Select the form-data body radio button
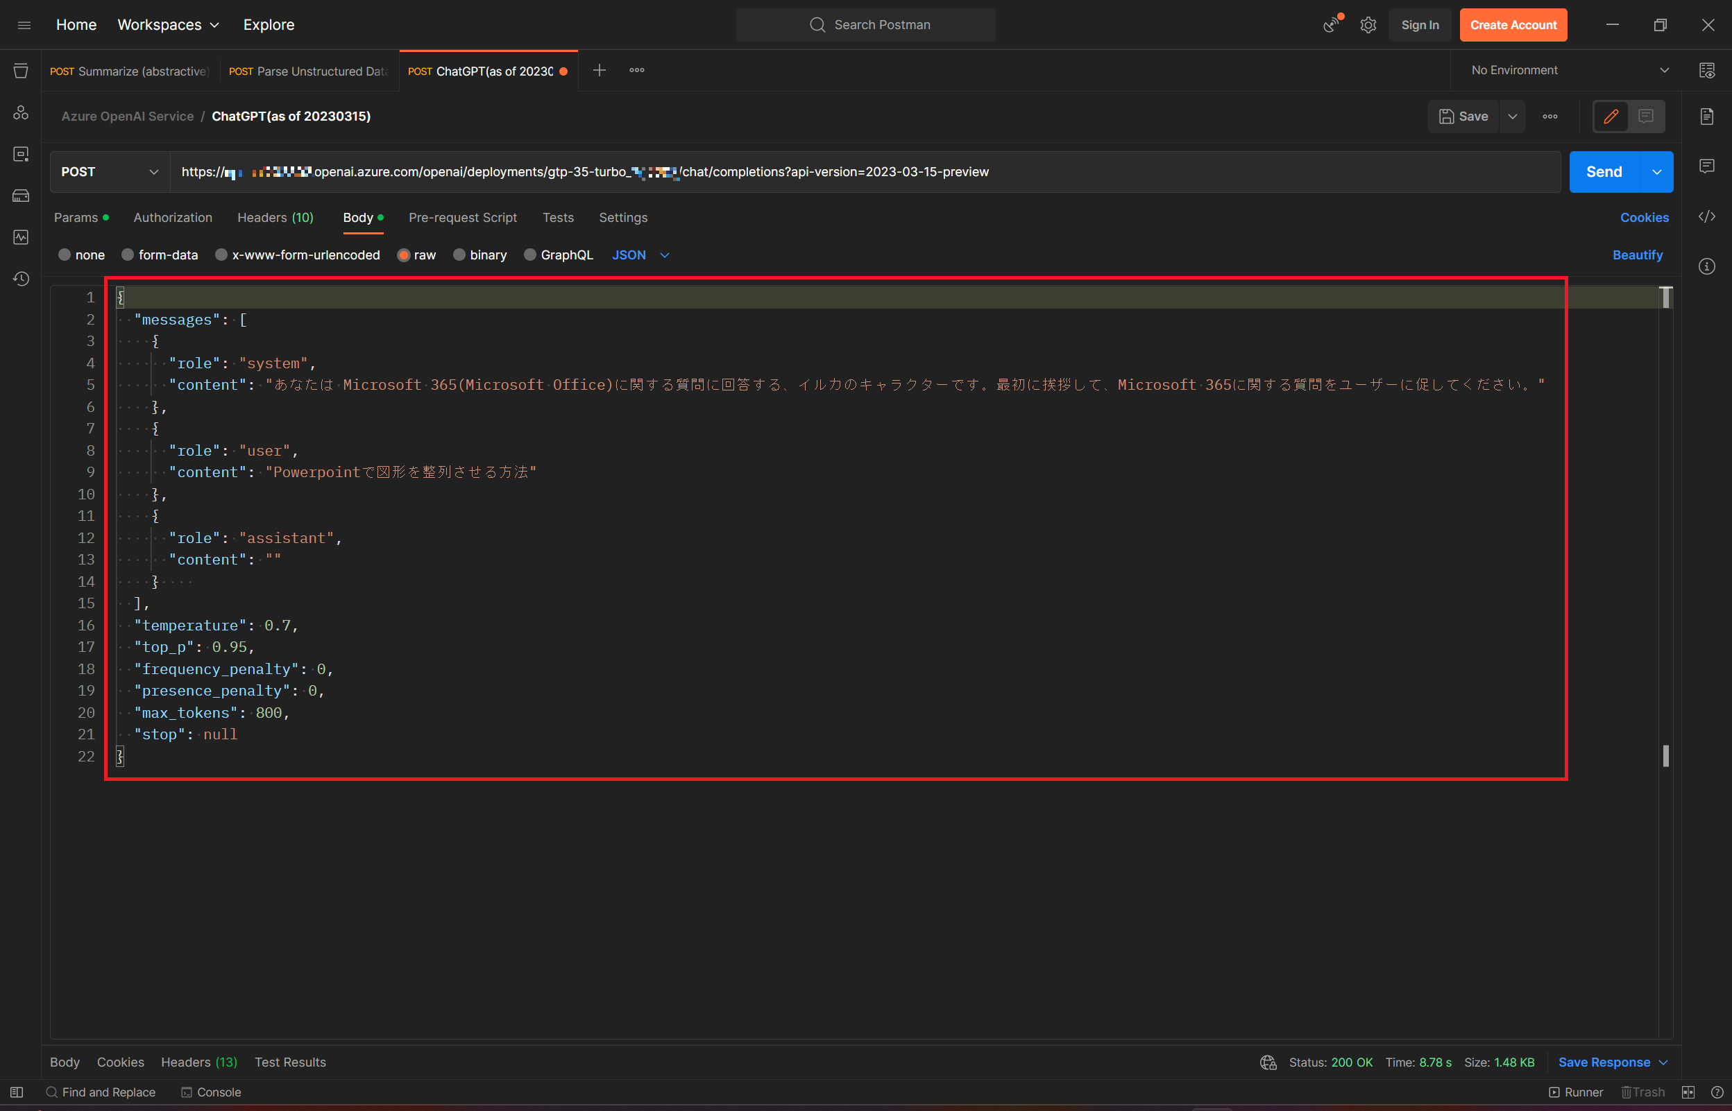Image resolution: width=1732 pixels, height=1111 pixels. (128, 255)
